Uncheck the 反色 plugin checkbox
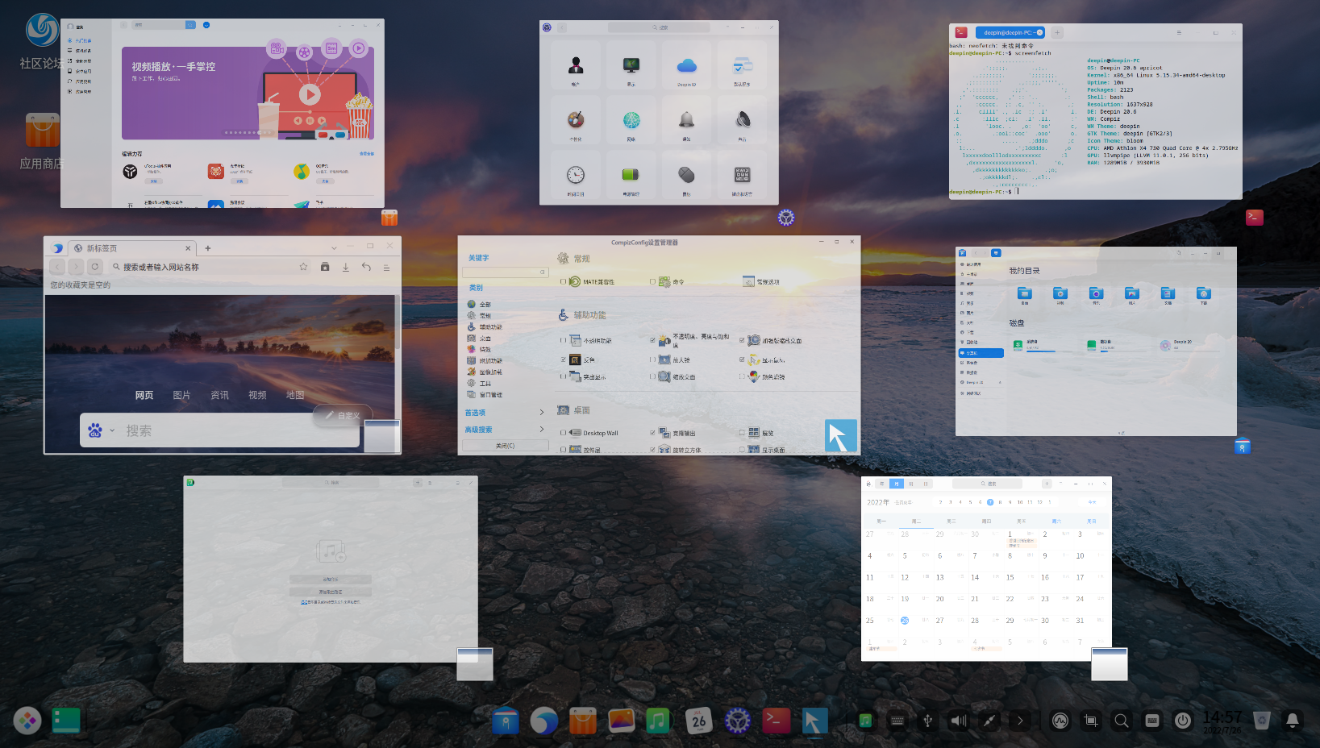This screenshot has height=748, width=1320. coord(563,359)
